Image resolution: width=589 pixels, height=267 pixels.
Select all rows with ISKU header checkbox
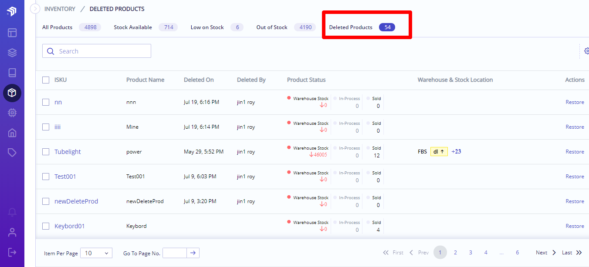[46, 80]
